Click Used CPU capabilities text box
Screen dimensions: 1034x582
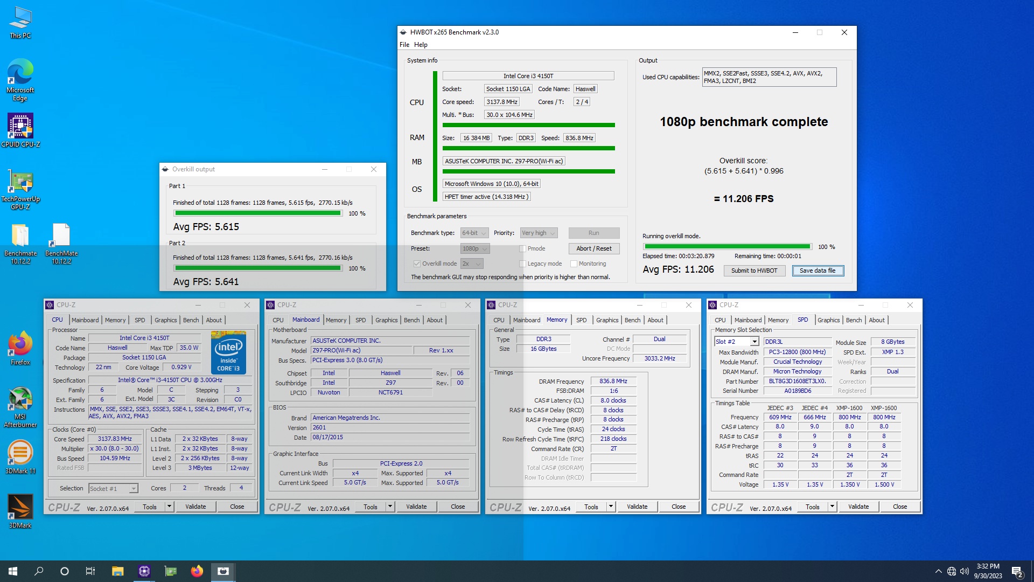tap(769, 77)
